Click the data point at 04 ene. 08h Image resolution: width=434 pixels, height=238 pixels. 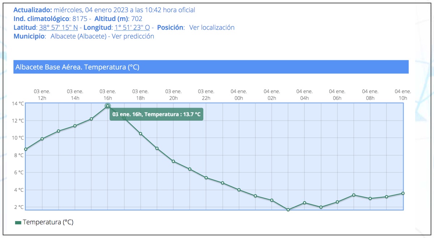tap(370, 198)
